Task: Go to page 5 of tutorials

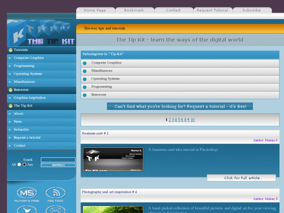Action: [x=179, y=120]
